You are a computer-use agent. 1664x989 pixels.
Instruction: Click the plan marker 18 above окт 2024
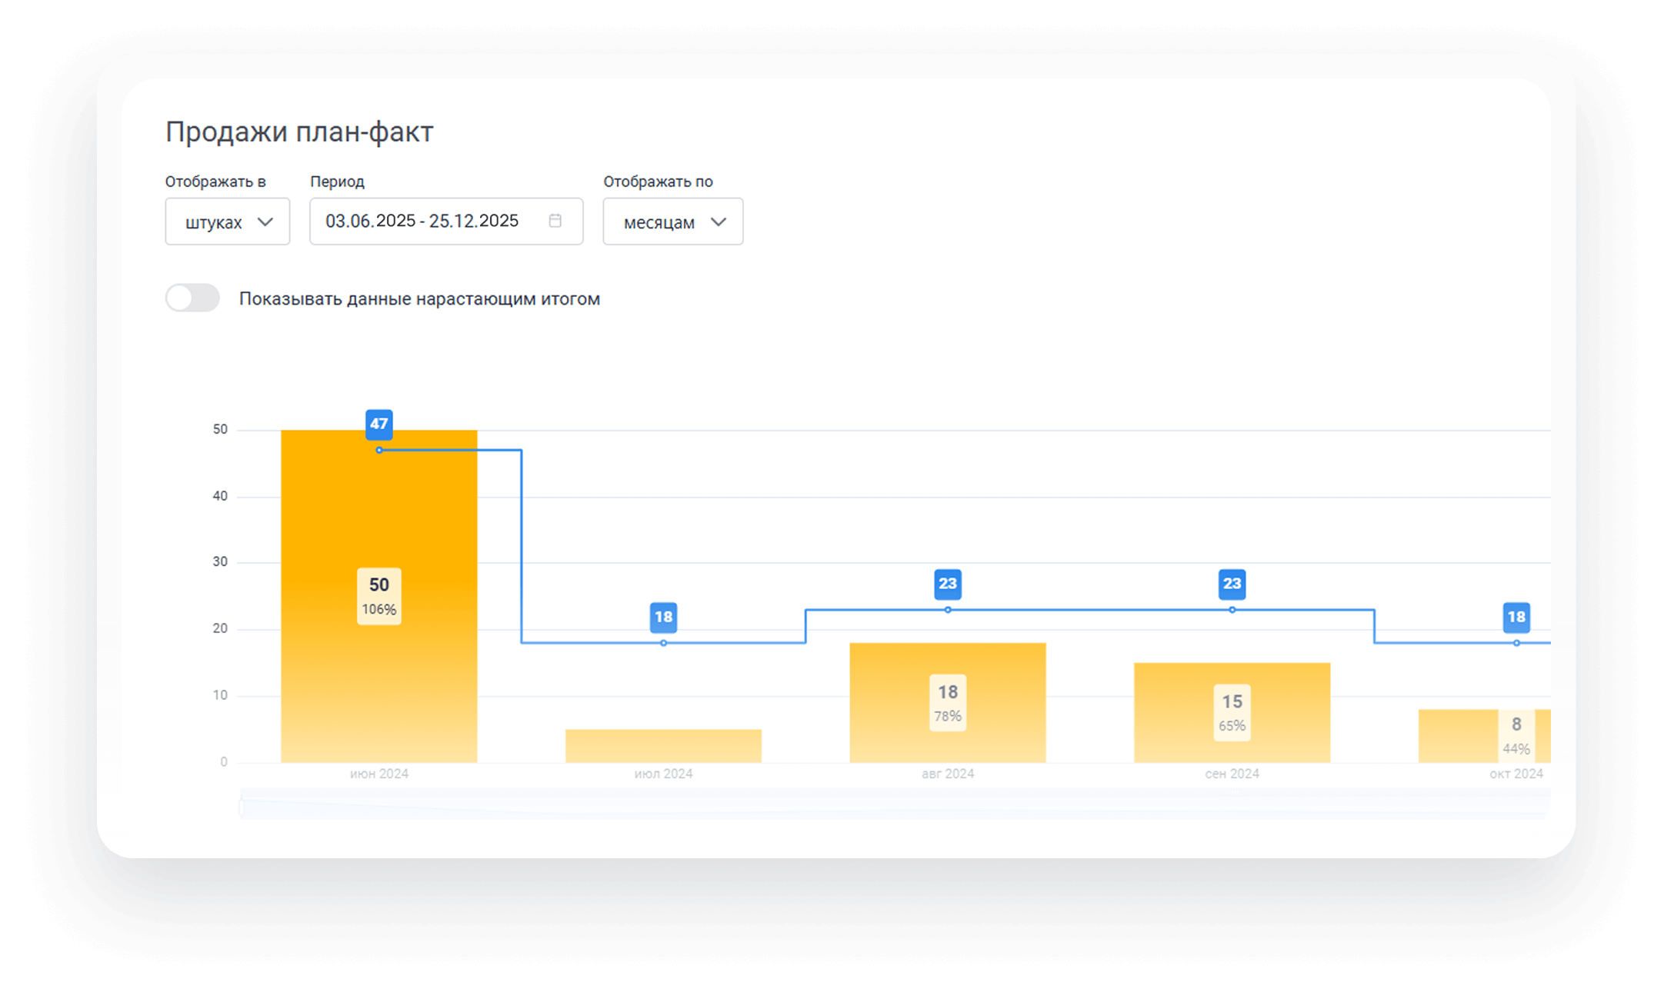(1516, 617)
